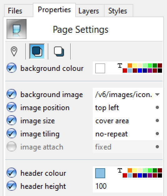Open the no-repeat tiling dropdown
The height and width of the screenshot is (196, 167).
[x=127, y=134]
